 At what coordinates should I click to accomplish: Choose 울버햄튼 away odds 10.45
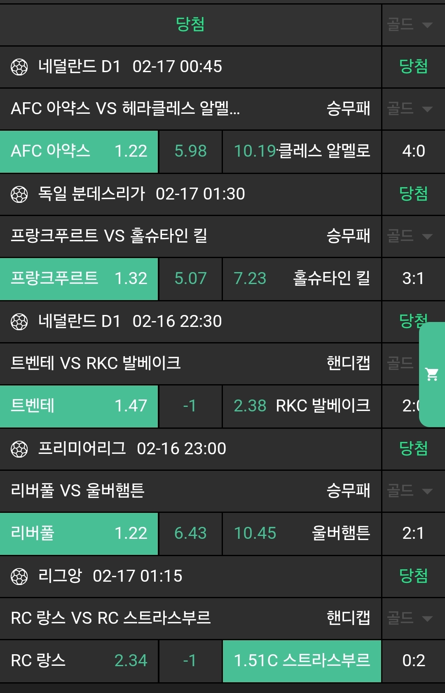click(302, 533)
